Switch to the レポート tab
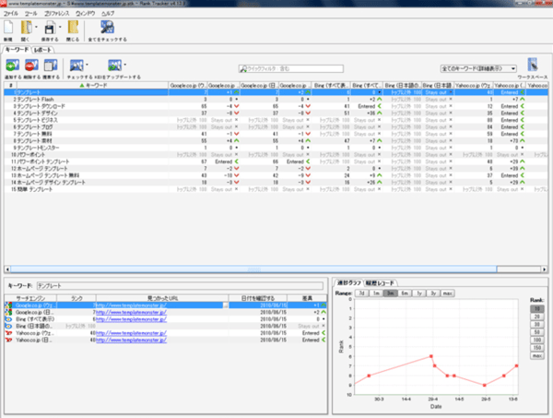 [42, 50]
